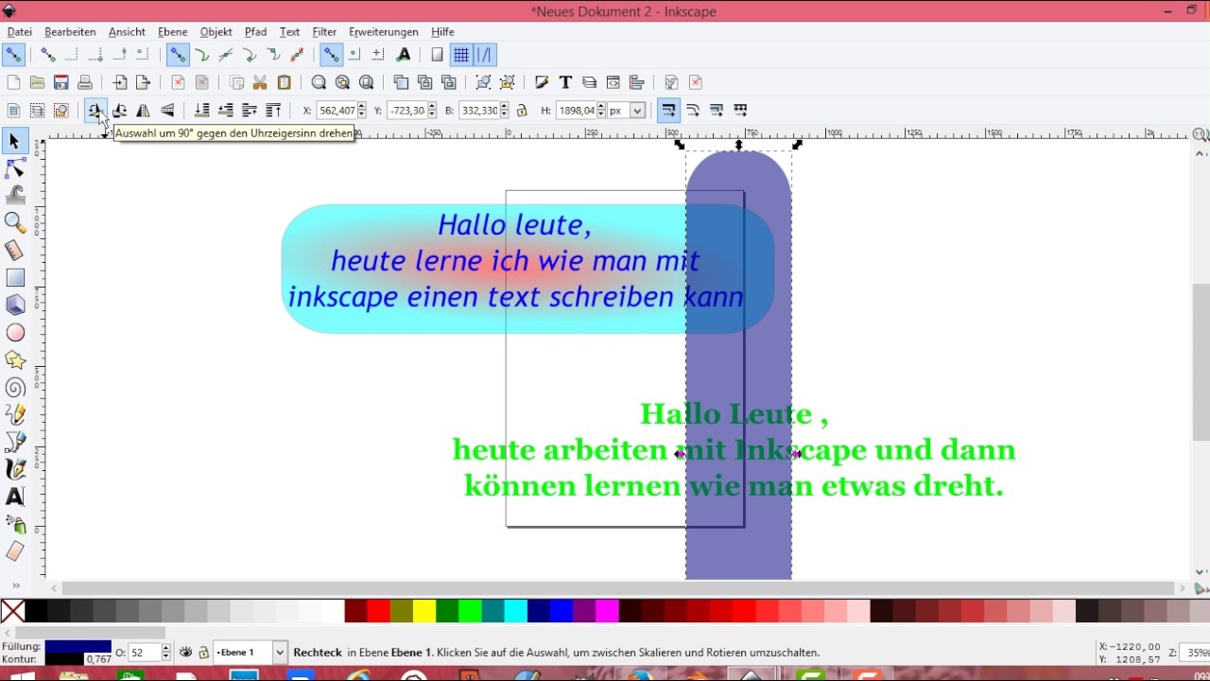This screenshot has width=1210, height=681.
Task: Click the Paste clipboard icon
Action: (x=284, y=82)
